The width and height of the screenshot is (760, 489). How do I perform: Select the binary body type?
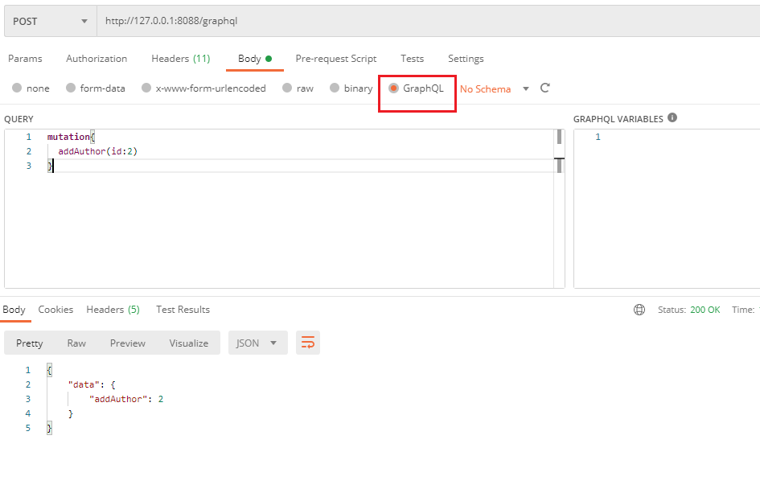pyautogui.click(x=351, y=88)
